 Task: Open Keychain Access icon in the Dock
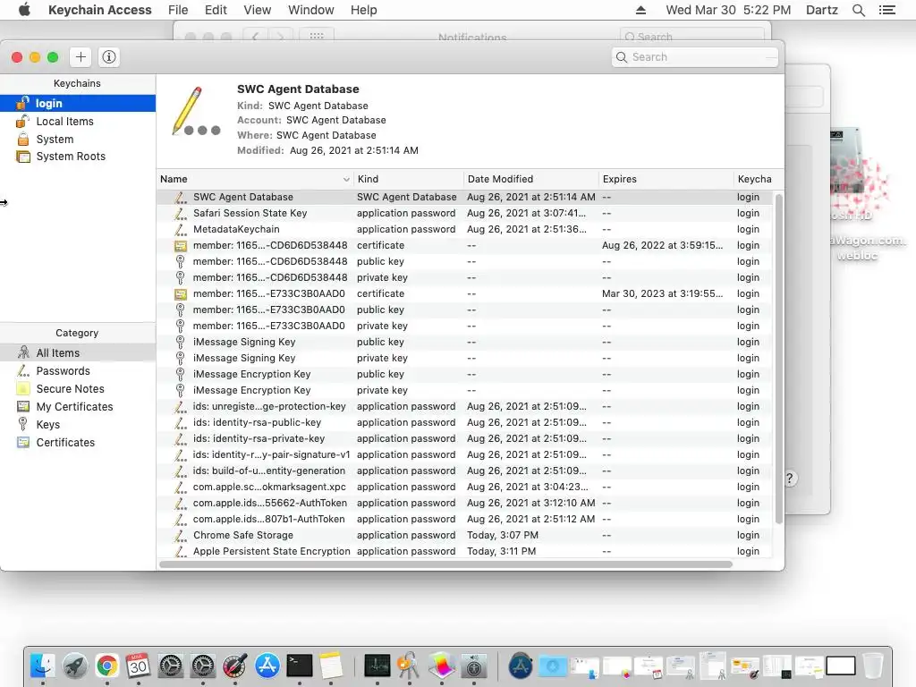409,666
